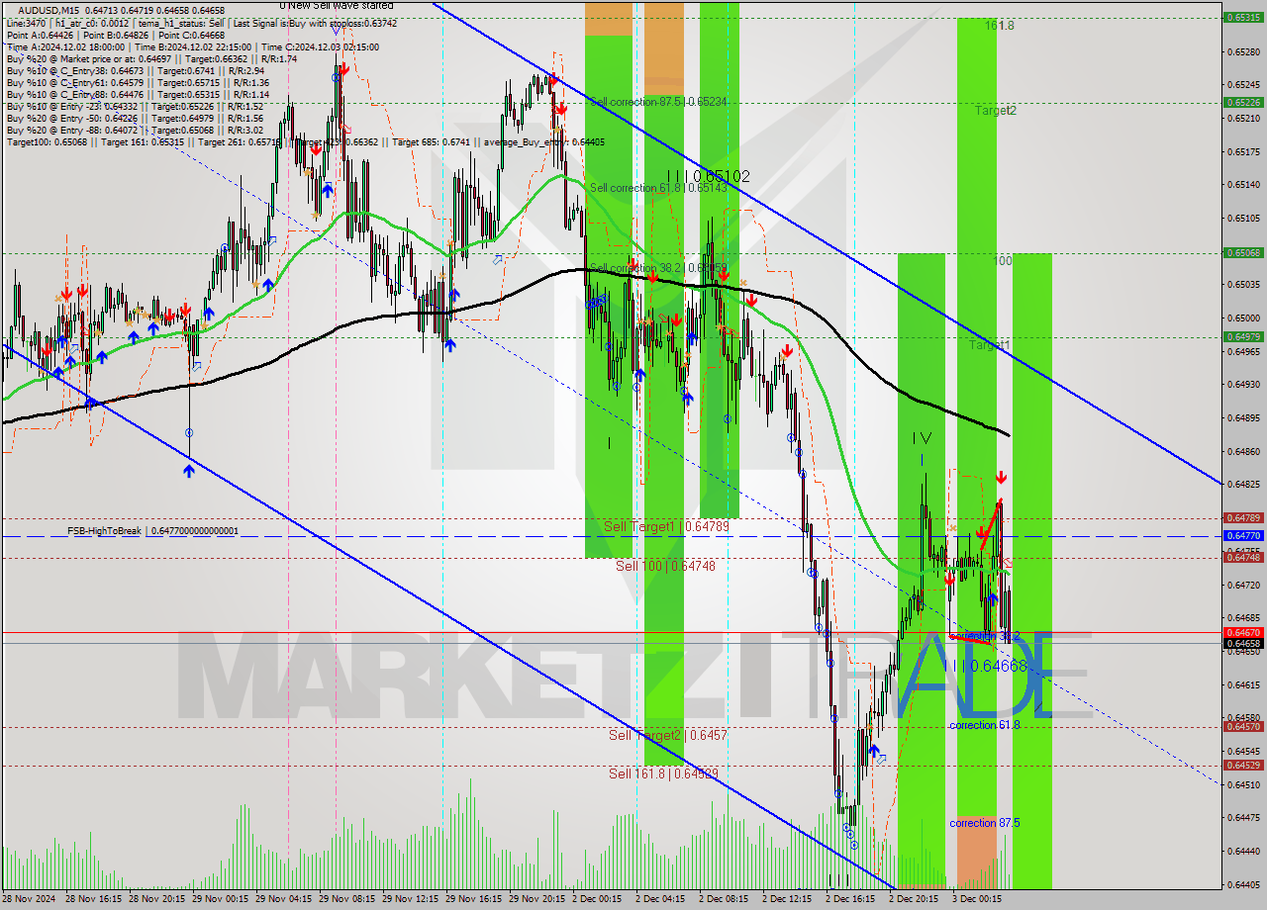Click the '28 Nov 2024' time axis label
The height and width of the screenshot is (910, 1267).
pyautogui.click(x=28, y=899)
